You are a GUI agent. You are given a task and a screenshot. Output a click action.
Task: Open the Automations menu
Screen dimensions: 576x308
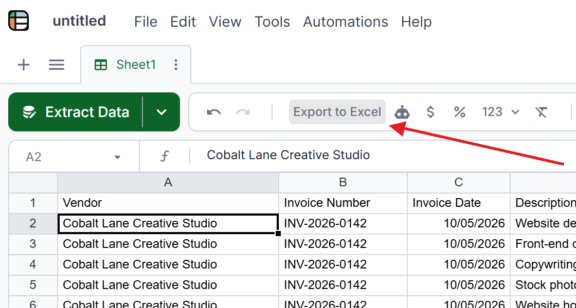[x=346, y=22]
